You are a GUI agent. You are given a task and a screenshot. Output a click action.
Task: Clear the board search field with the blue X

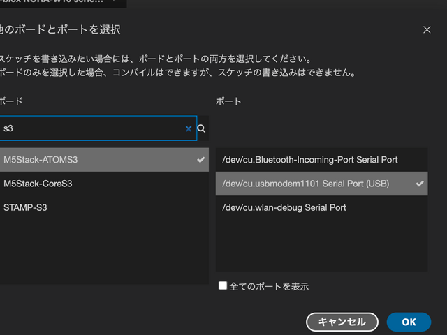(x=189, y=128)
